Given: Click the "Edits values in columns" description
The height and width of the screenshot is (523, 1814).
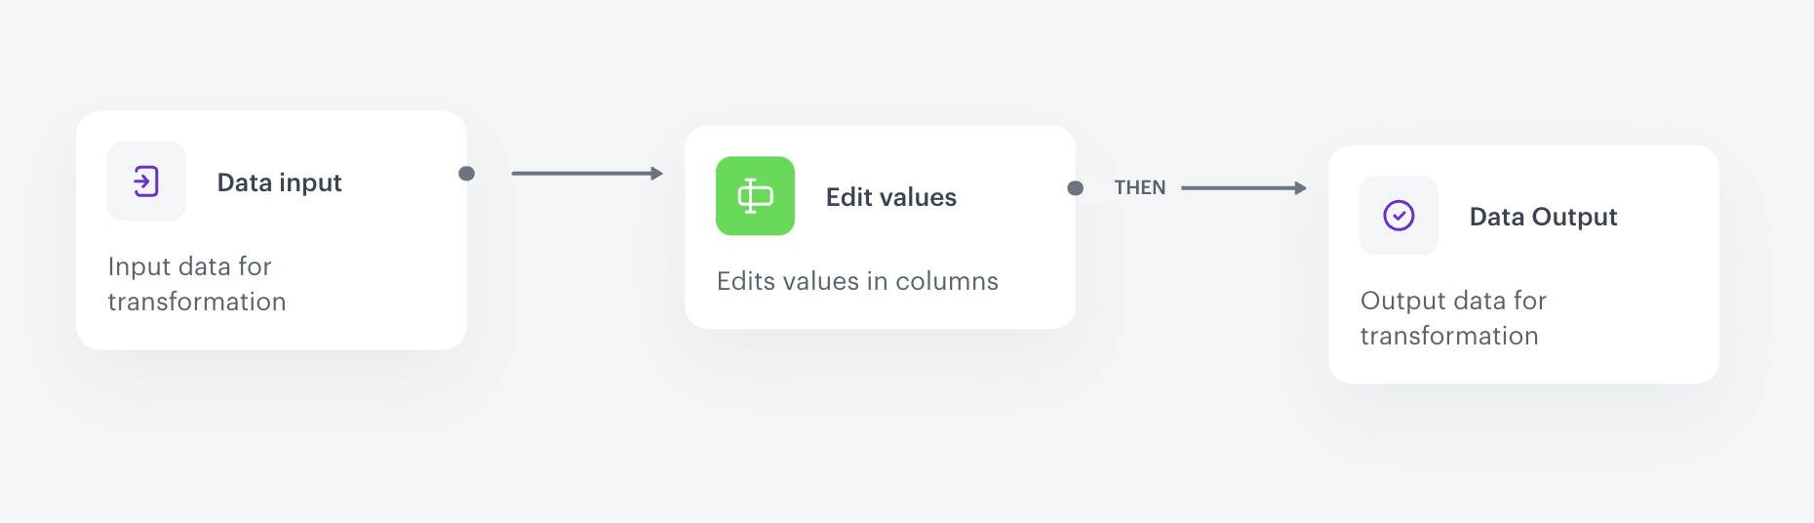Looking at the screenshot, I should [x=857, y=281].
